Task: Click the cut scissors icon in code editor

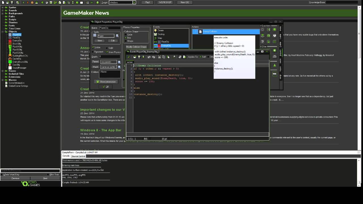Action: click(159, 57)
